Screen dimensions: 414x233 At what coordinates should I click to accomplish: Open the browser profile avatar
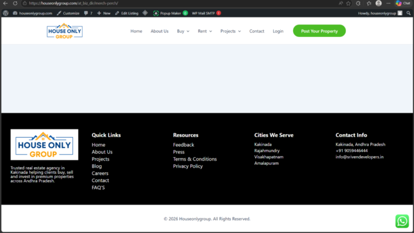[x=378, y=3]
